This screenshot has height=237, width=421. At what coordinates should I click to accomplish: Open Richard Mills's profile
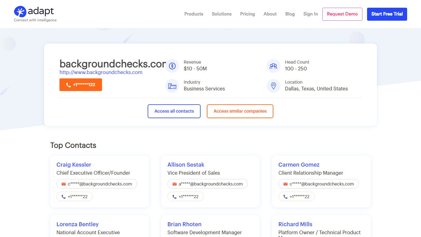click(x=295, y=224)
